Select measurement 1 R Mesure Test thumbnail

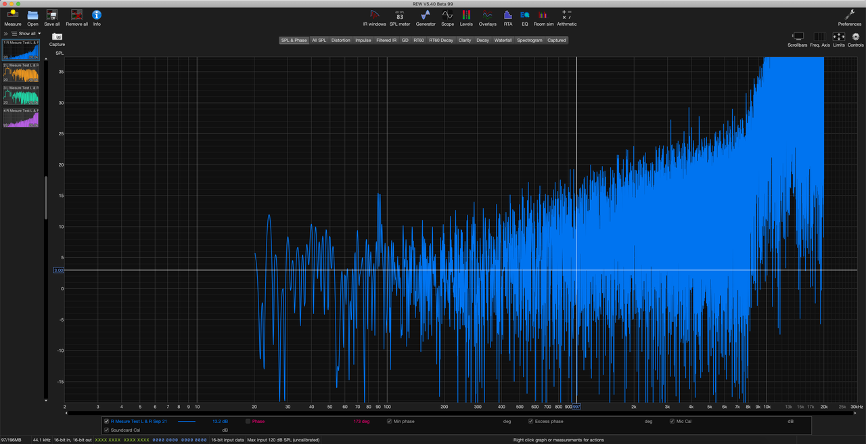(x=20, y=49)
